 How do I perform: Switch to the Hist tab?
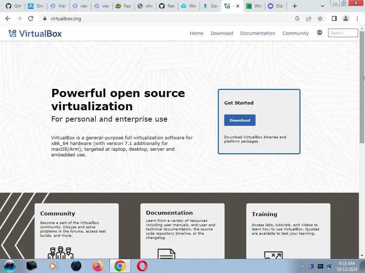coord(58,6)
